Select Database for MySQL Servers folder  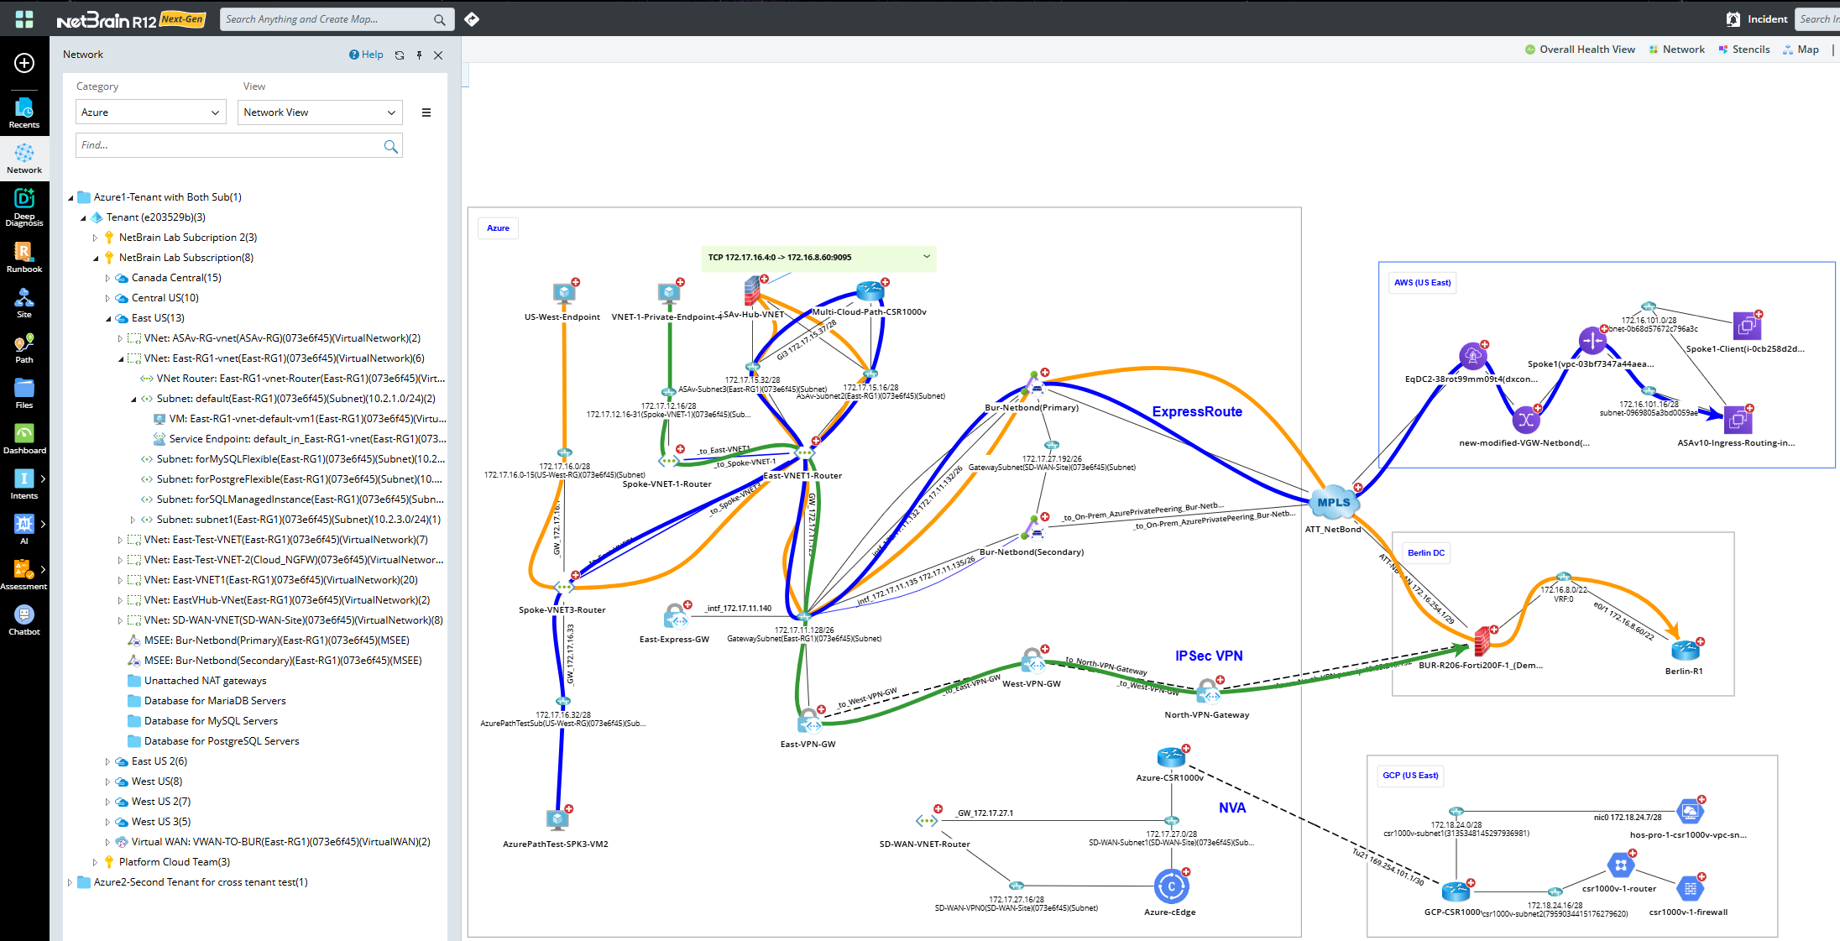pos(211,721)
